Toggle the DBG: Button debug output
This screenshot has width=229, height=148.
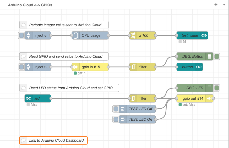[217, 56]
